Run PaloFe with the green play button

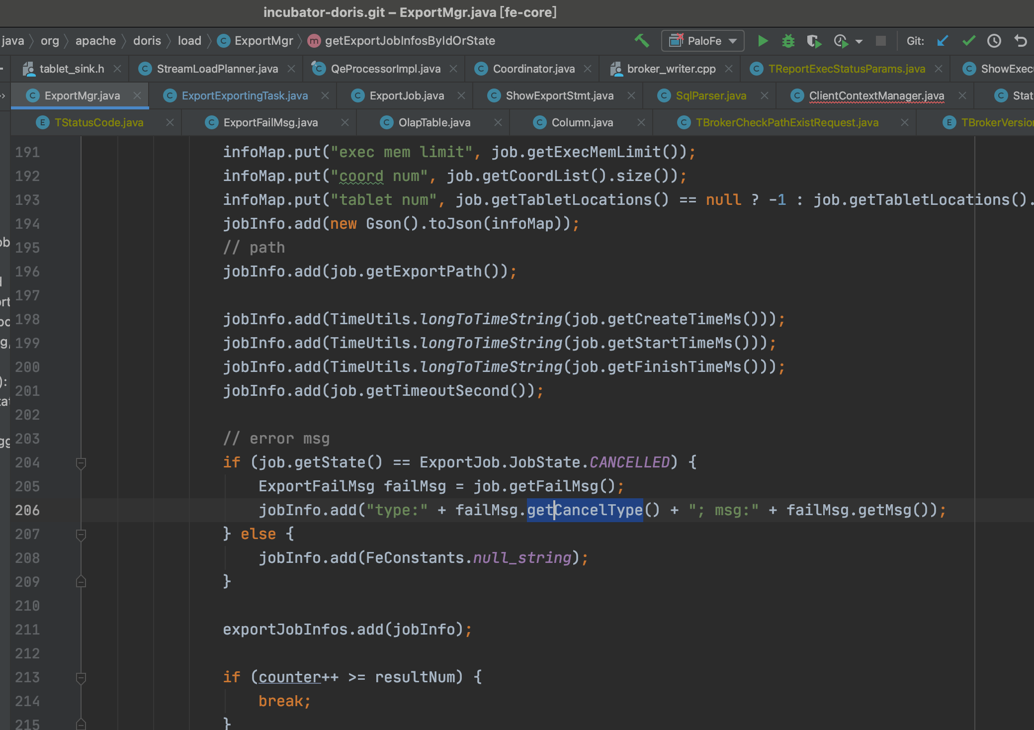click(763, 41)
